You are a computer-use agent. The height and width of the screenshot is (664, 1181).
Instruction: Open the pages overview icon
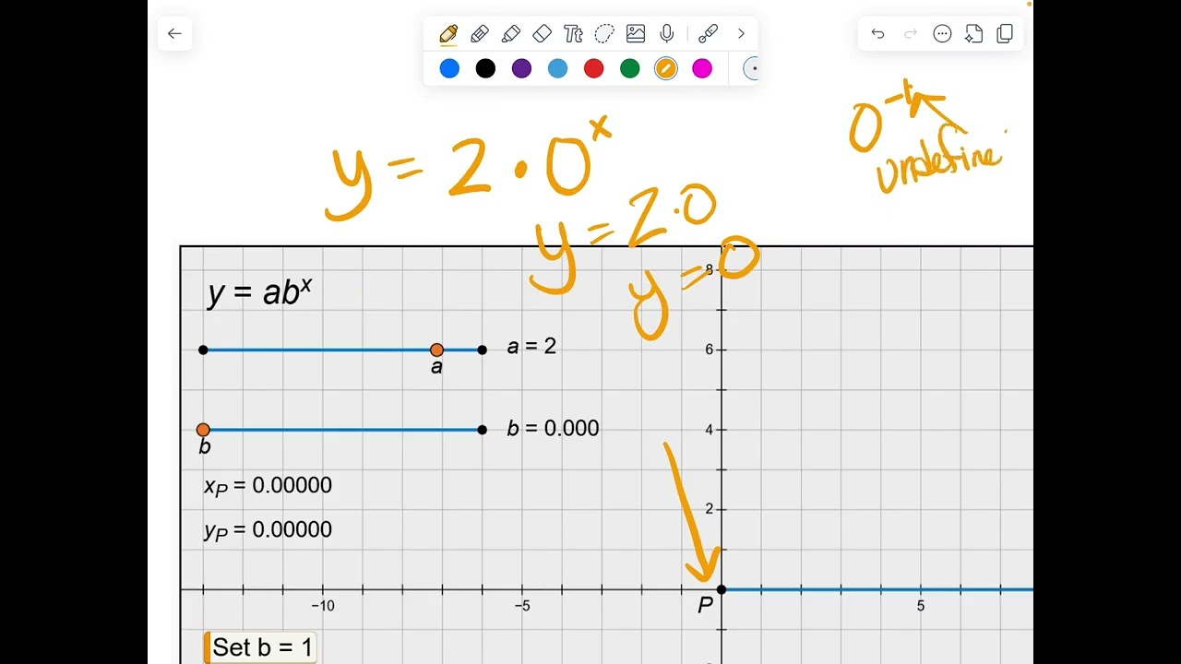pyautogui.click(x=1005, y=34)
